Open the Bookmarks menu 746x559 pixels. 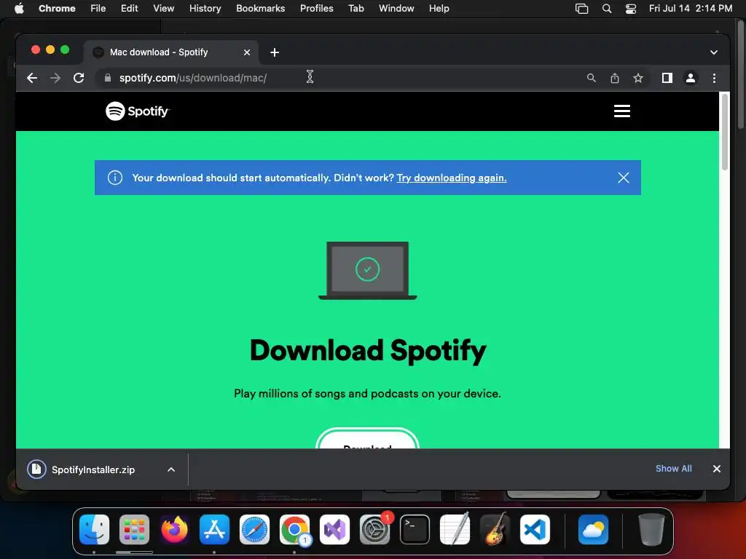coord(261,9)
